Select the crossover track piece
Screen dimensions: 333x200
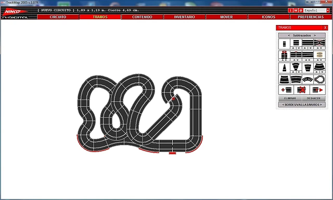tap(319, 43)
